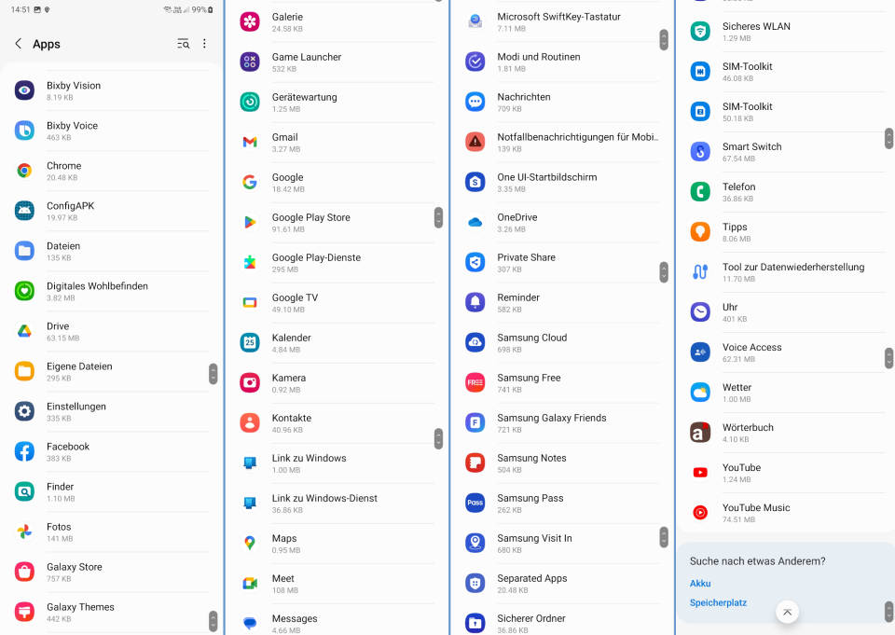Tap the Gmail envelope icon

click(250, 142)
